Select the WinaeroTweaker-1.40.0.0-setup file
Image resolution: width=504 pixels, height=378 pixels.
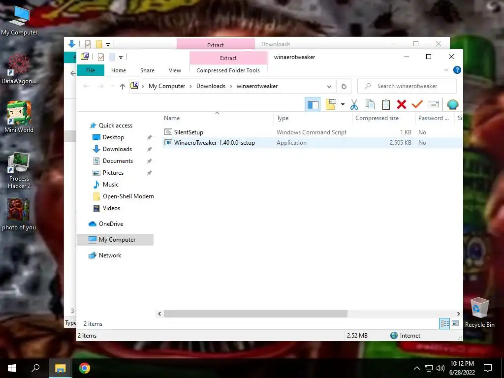[215, 143]
